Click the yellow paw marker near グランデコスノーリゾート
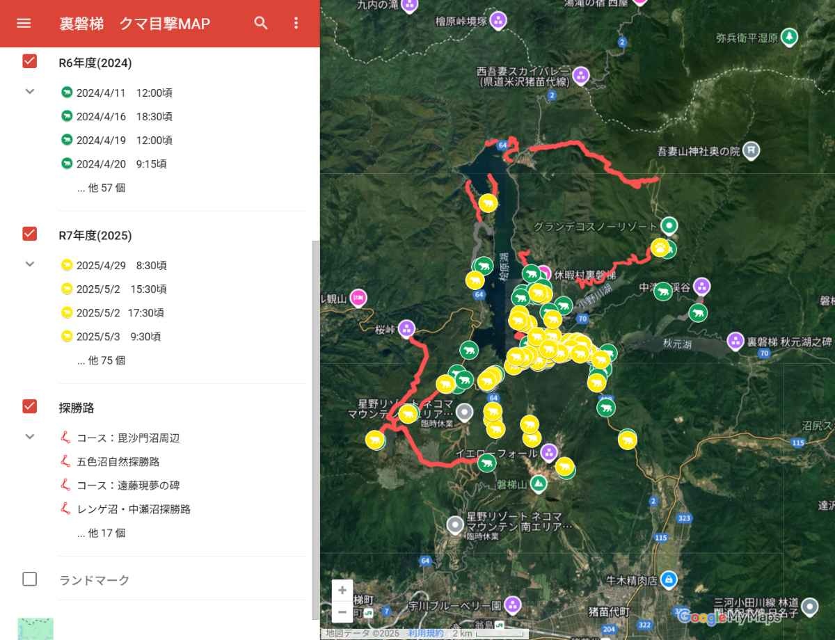 point(659,247)
